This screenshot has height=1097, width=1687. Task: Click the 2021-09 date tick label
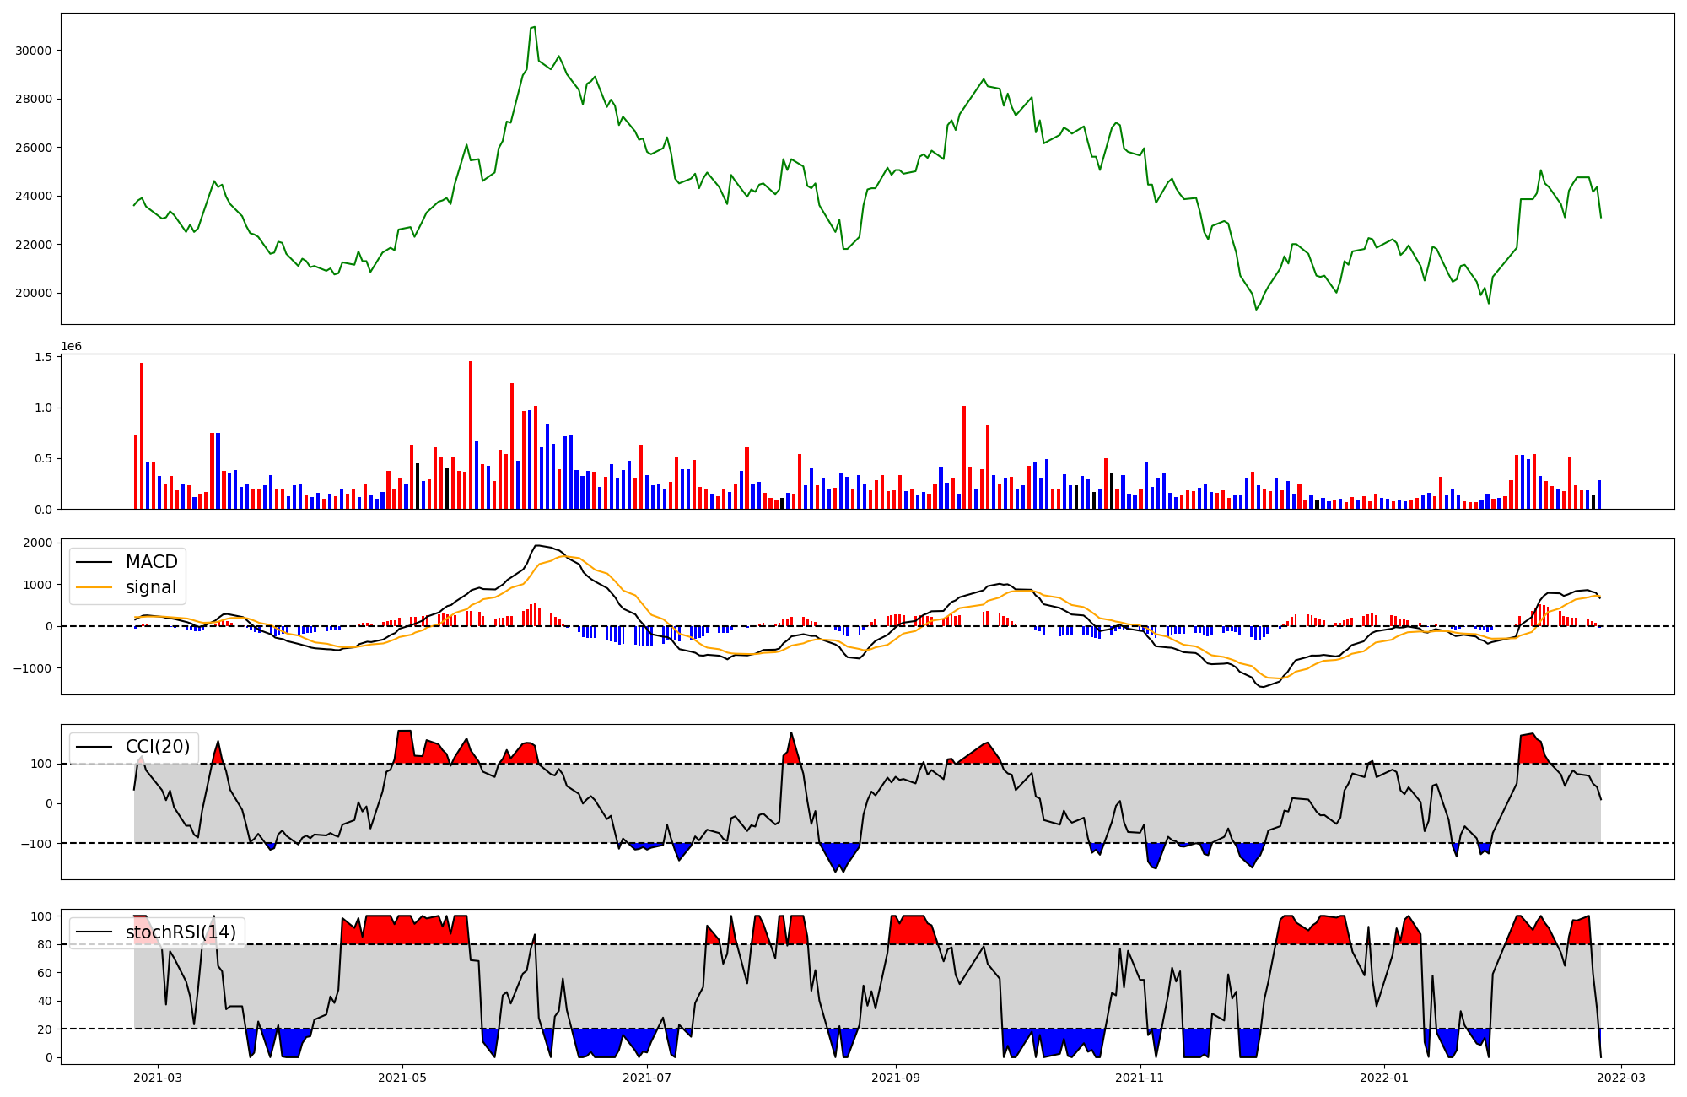[x=895, y=1078]
